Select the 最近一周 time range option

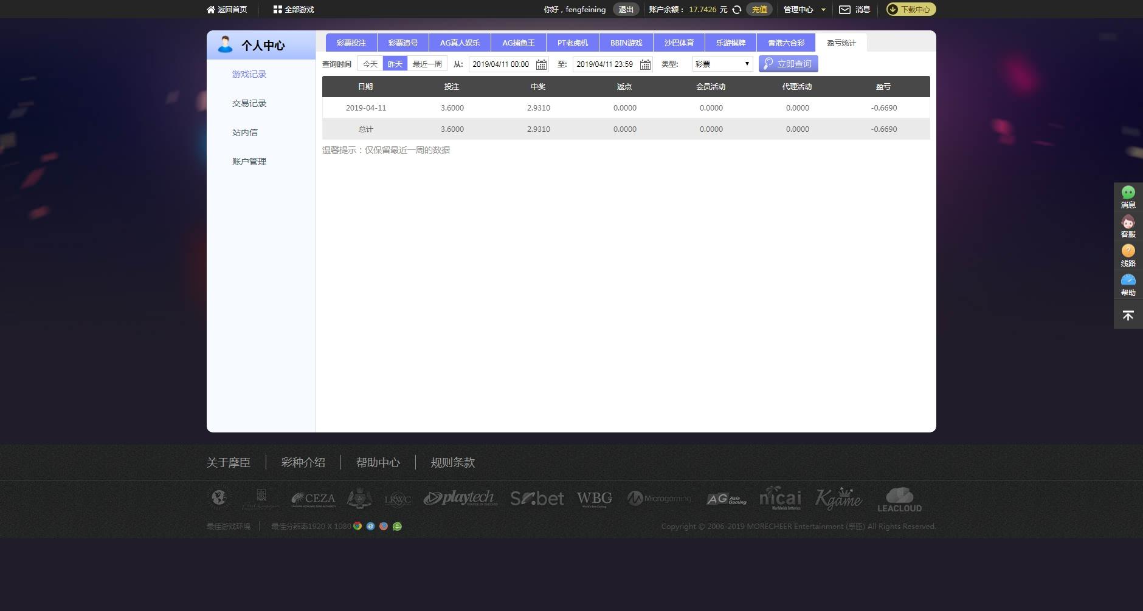[x=427, y=64]
